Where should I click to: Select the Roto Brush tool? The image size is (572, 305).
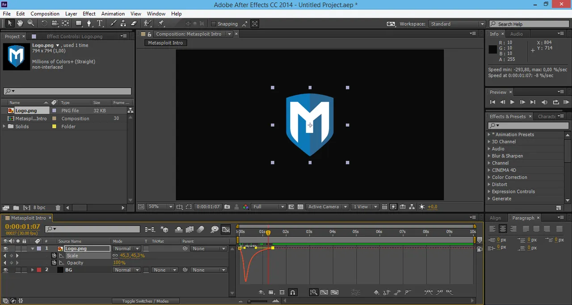[147, 23]
